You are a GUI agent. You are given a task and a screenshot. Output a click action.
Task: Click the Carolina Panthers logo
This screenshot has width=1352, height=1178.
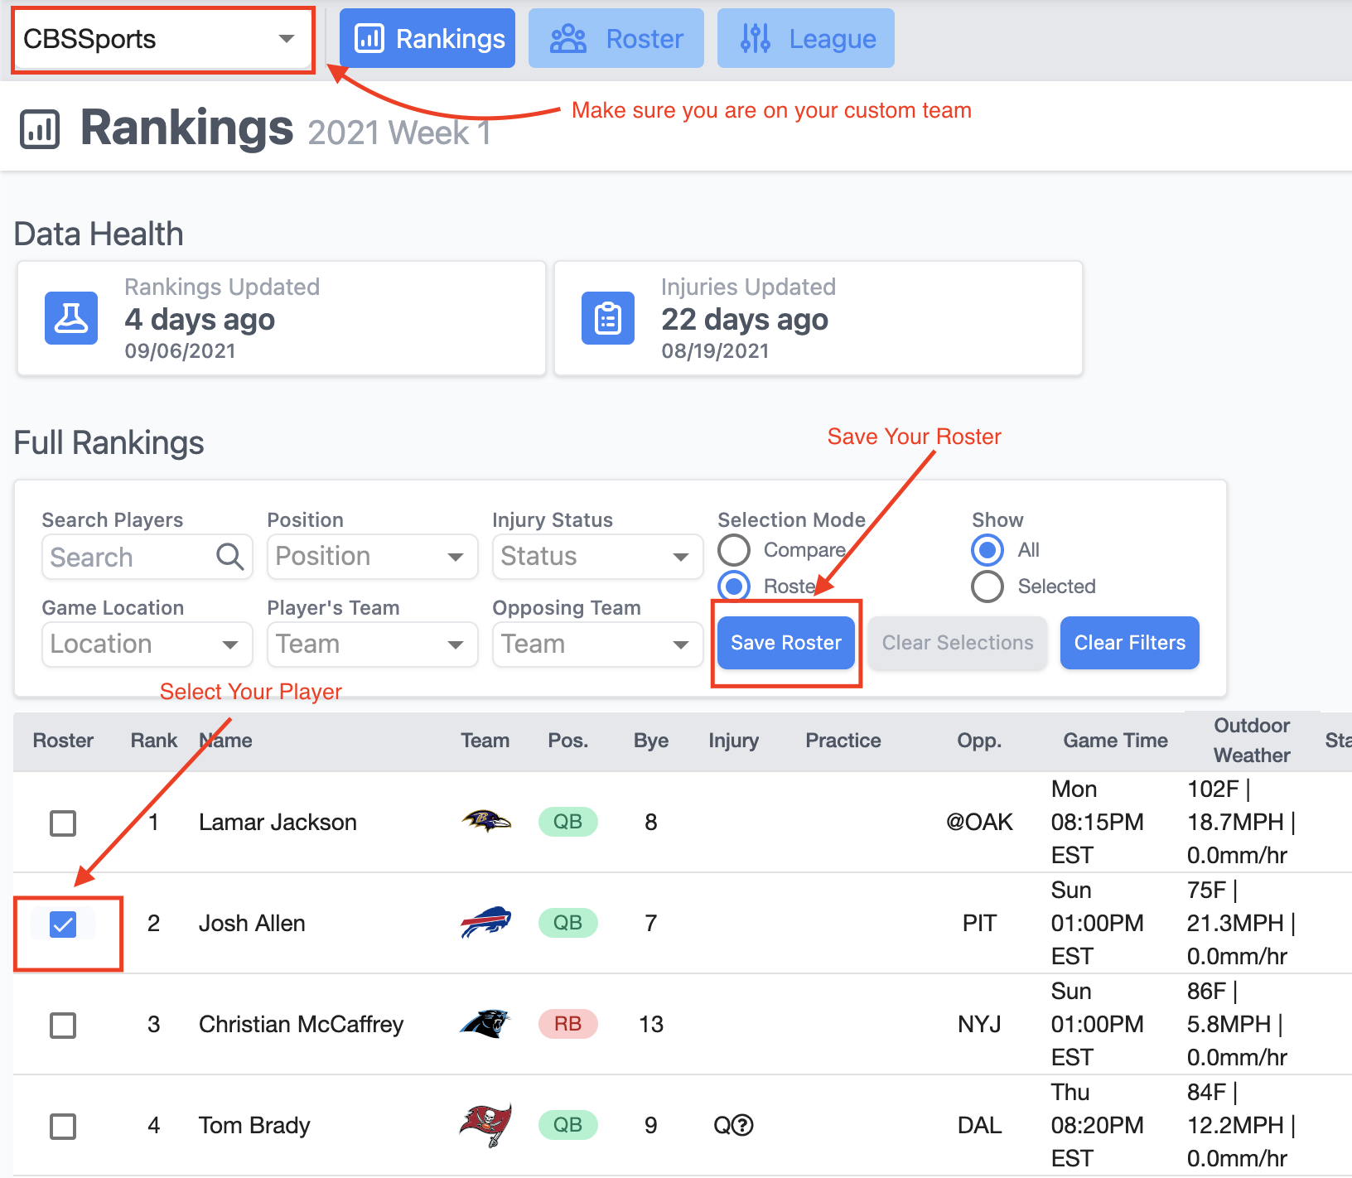coord(485,1024)
